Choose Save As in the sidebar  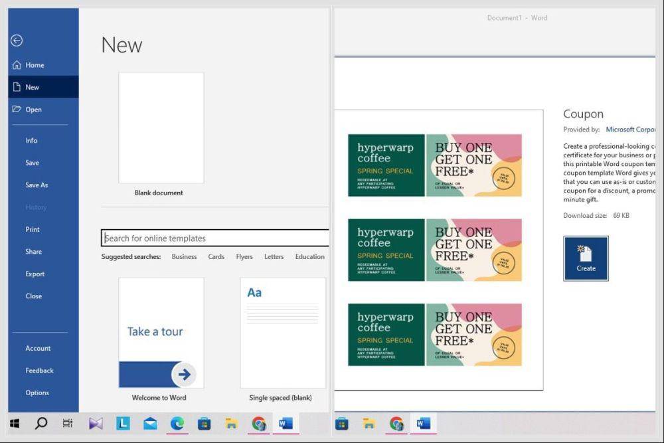coord(37,185)
